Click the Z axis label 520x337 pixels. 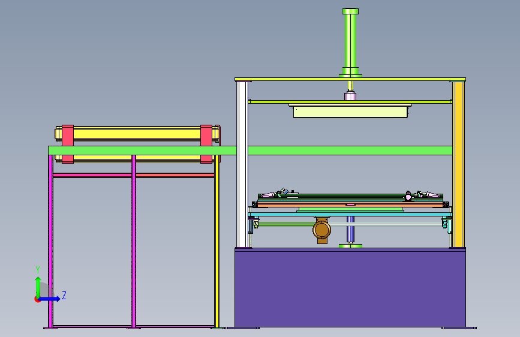(64, 295)
